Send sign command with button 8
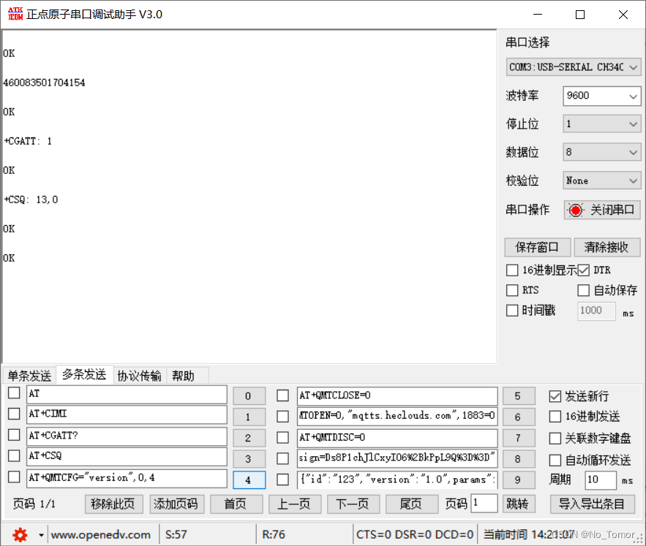 [x=519, y=459]
